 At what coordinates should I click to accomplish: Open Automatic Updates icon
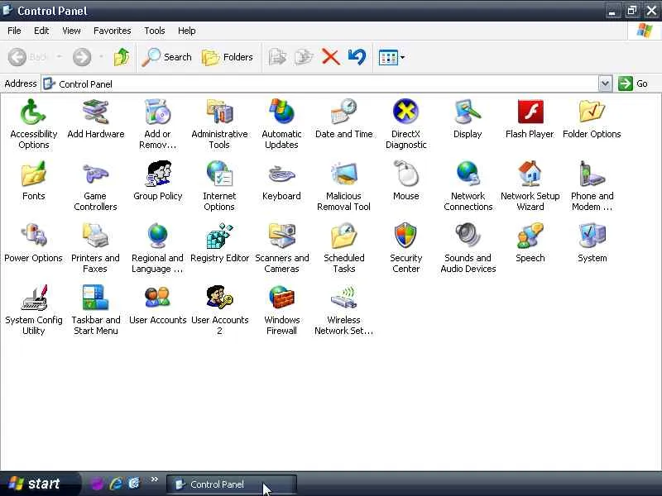[281, 112]
